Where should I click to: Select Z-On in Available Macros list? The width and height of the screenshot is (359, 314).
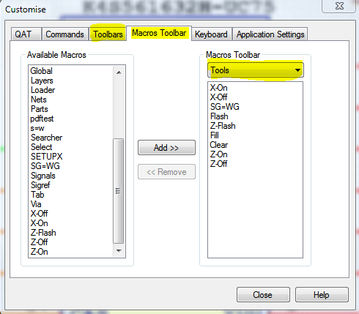(39, 252)
